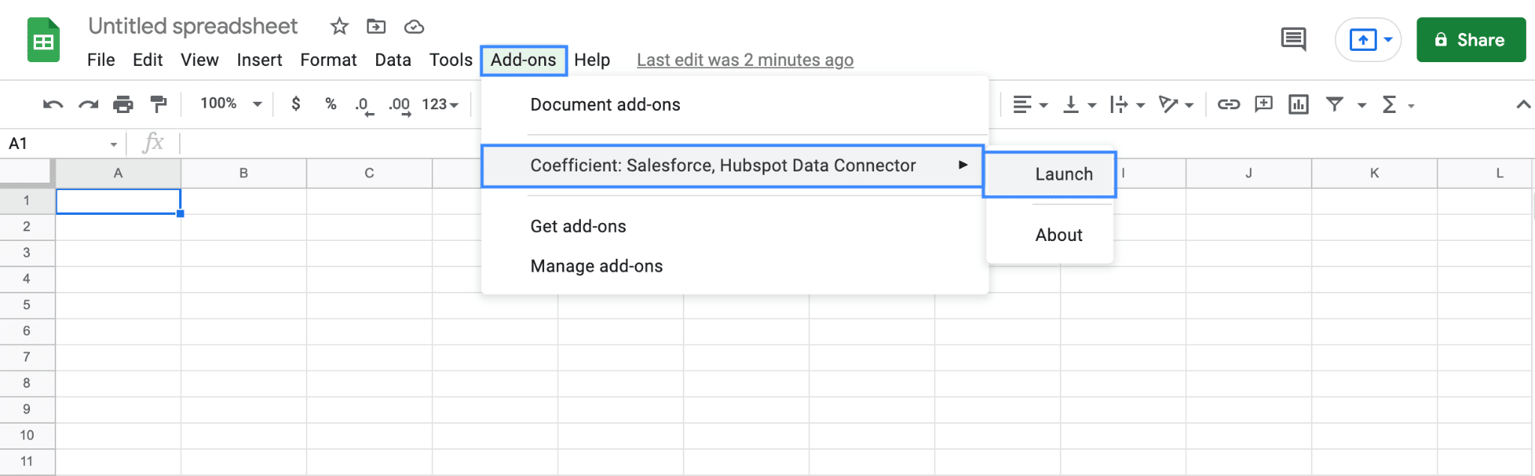Viewport: 1535px width, 476px height.
Task: Choose Manage add-ons
Action: point(735,266)
